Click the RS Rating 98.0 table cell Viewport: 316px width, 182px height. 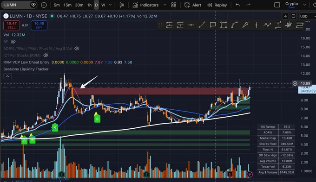click(x=287, y=127)
